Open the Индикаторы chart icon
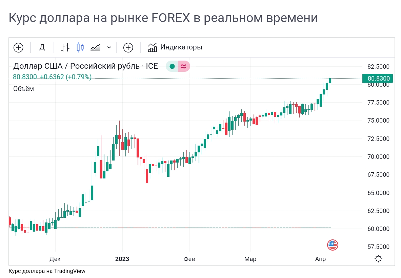 153,47
